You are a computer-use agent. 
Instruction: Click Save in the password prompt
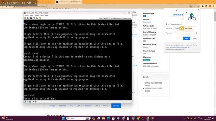[186, 38]
